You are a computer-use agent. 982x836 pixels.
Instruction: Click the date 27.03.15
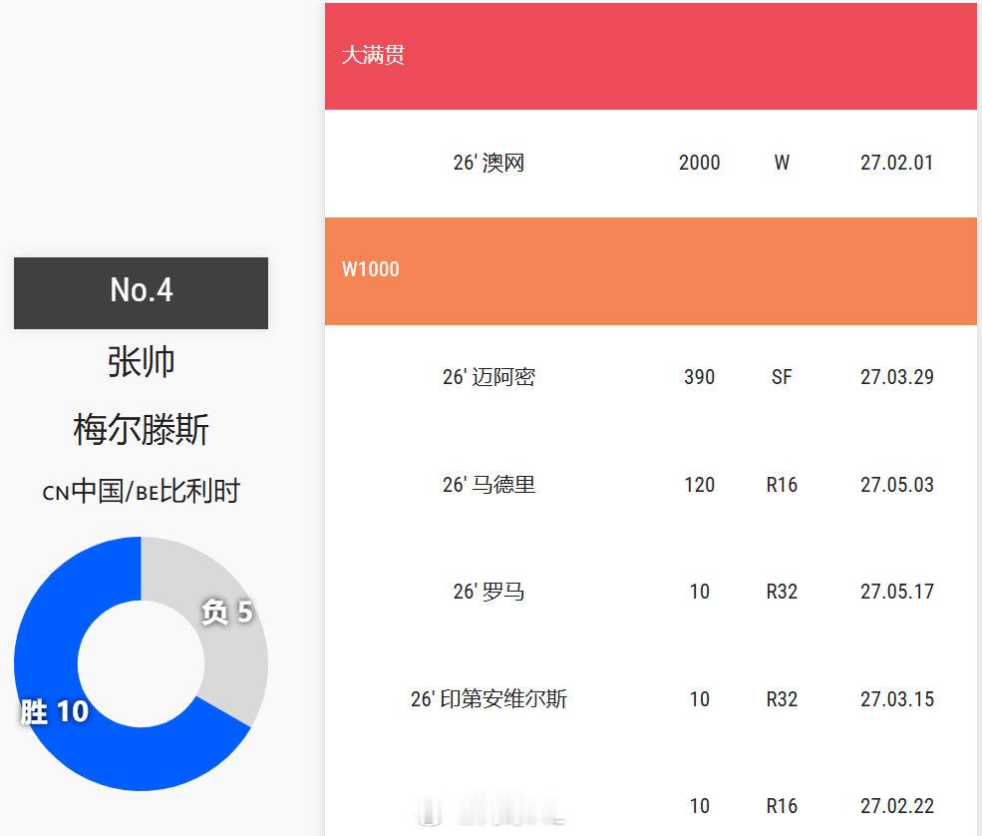[897, 699]
